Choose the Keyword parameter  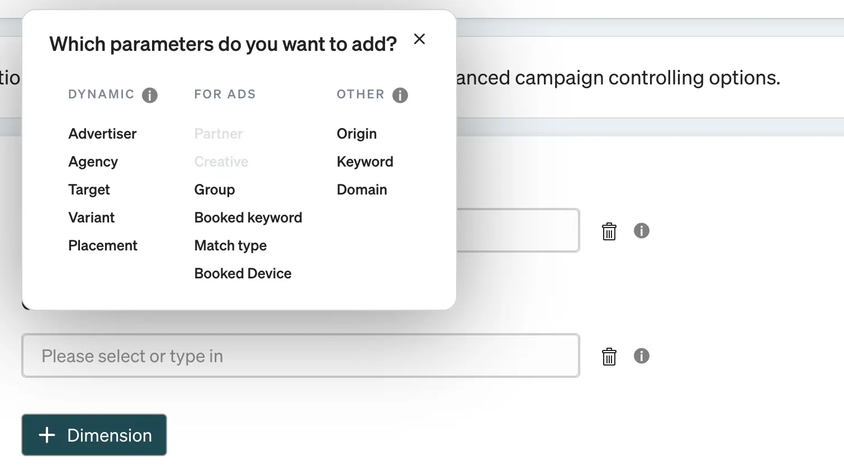point(365,162)
